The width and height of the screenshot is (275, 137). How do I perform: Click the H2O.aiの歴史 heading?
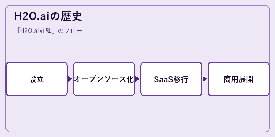48,16
